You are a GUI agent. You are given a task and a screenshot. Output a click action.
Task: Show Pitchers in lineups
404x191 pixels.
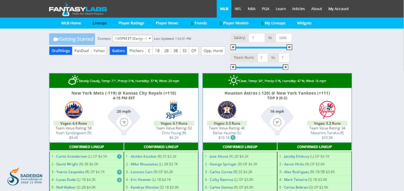click(x=136, y=51)
